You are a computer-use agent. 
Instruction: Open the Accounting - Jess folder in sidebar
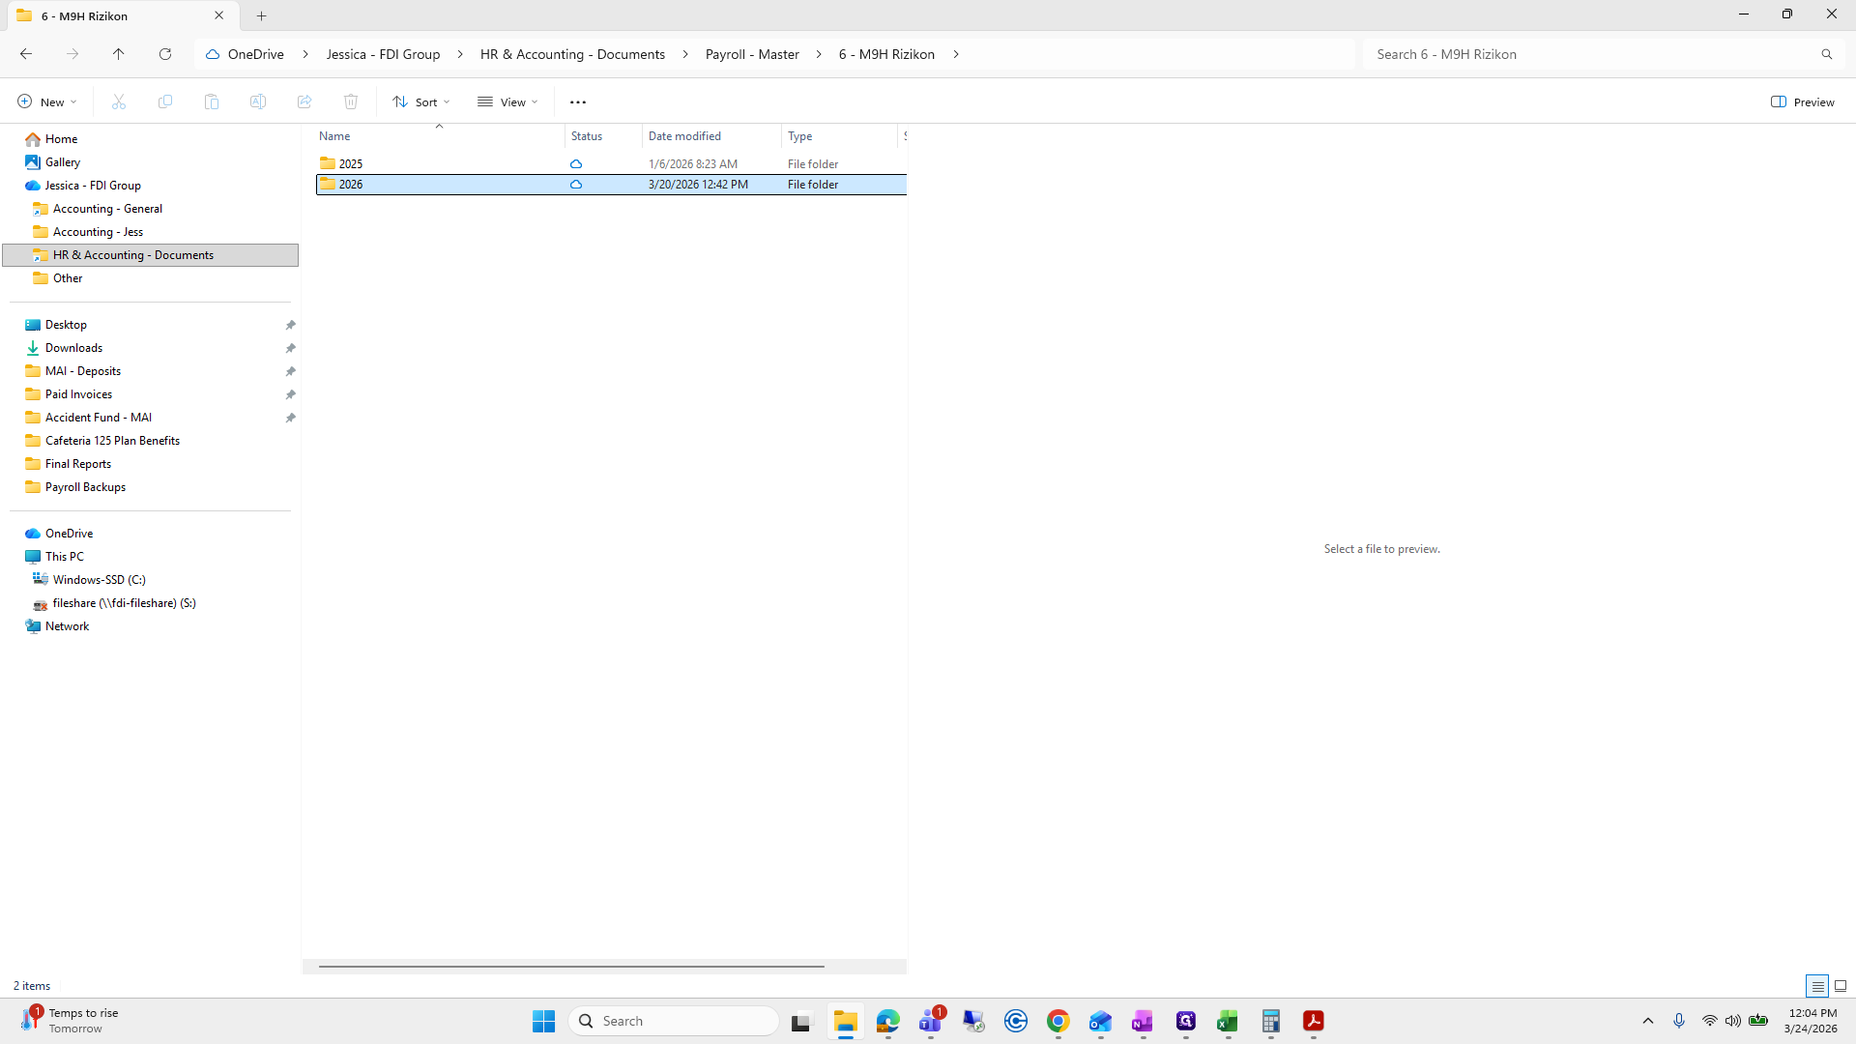coord(98,232)
